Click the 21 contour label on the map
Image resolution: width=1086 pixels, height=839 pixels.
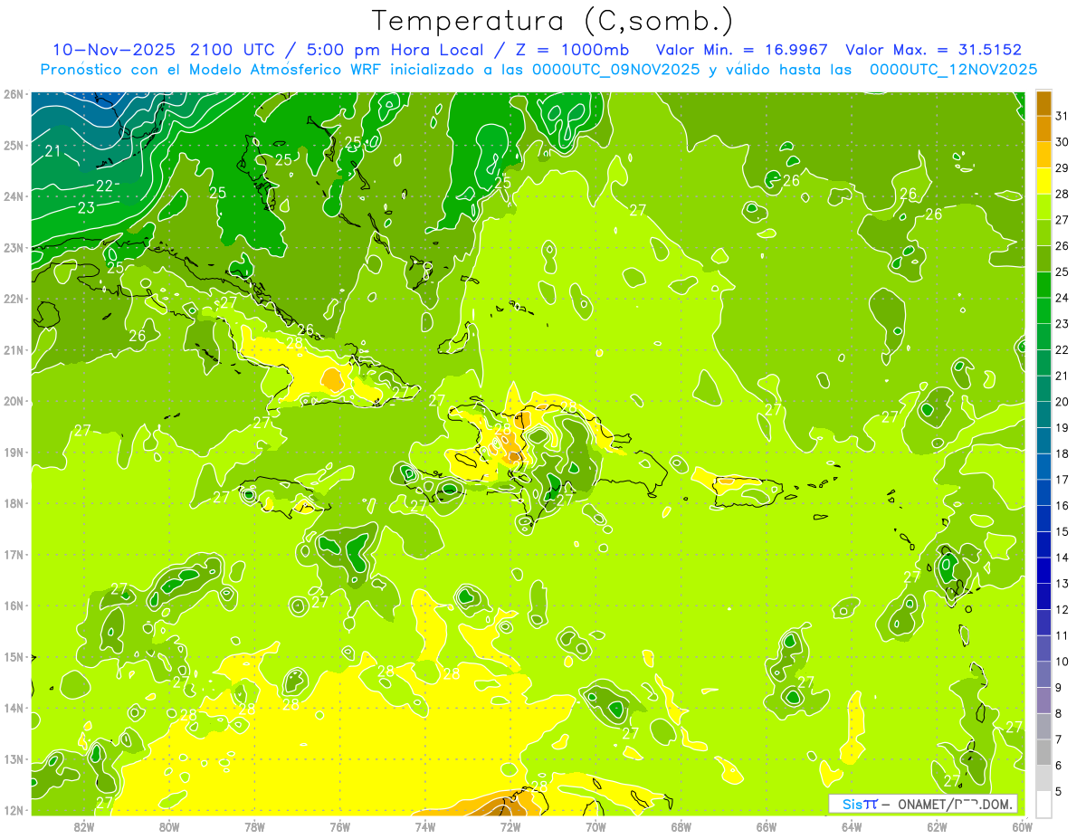pos(52,151)
